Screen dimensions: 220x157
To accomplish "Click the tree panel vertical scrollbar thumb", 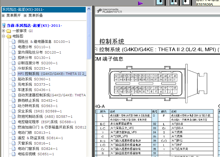I will [89, 35].
